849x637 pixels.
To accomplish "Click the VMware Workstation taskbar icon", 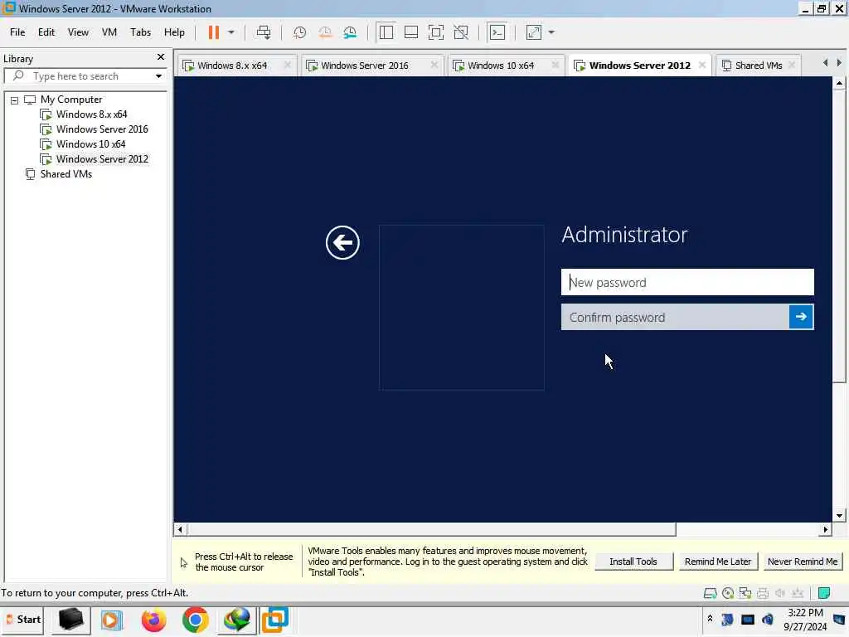I will tap(275, 620).
